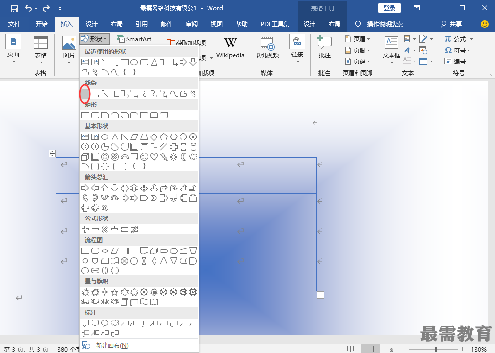Select the straight Line shape under 线条
This screenshot has width=495, height=353.
[x=85, y=94]
